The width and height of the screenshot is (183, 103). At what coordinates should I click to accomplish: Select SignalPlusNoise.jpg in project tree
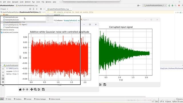click(12, 27)
